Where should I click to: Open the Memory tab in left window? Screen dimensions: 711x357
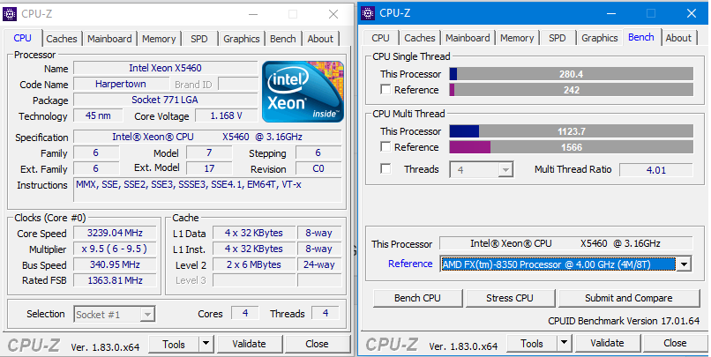159,39
